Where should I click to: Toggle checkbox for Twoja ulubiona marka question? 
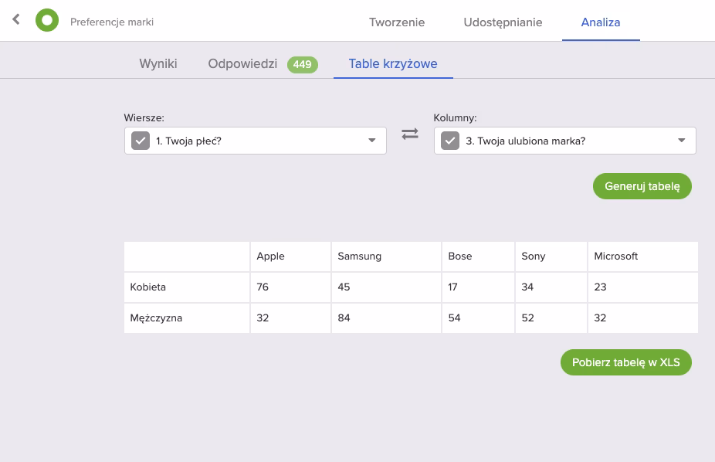click(450, 141)
